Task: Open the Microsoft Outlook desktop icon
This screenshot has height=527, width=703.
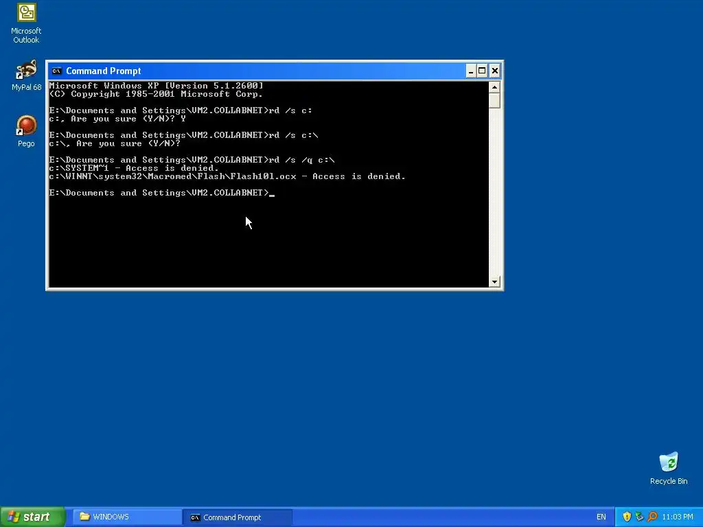Action: point(26,23)
